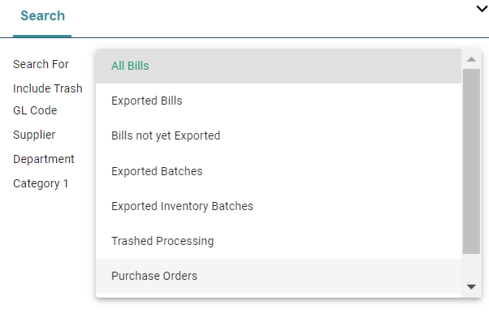Choose Exported Bills from the list
The image size is (489, 335).
(146, 101)
